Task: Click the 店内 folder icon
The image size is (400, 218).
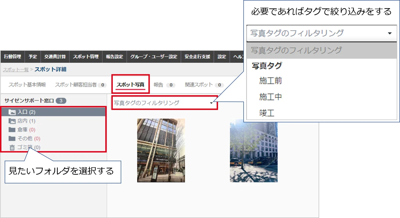Action: click(12, 121)
